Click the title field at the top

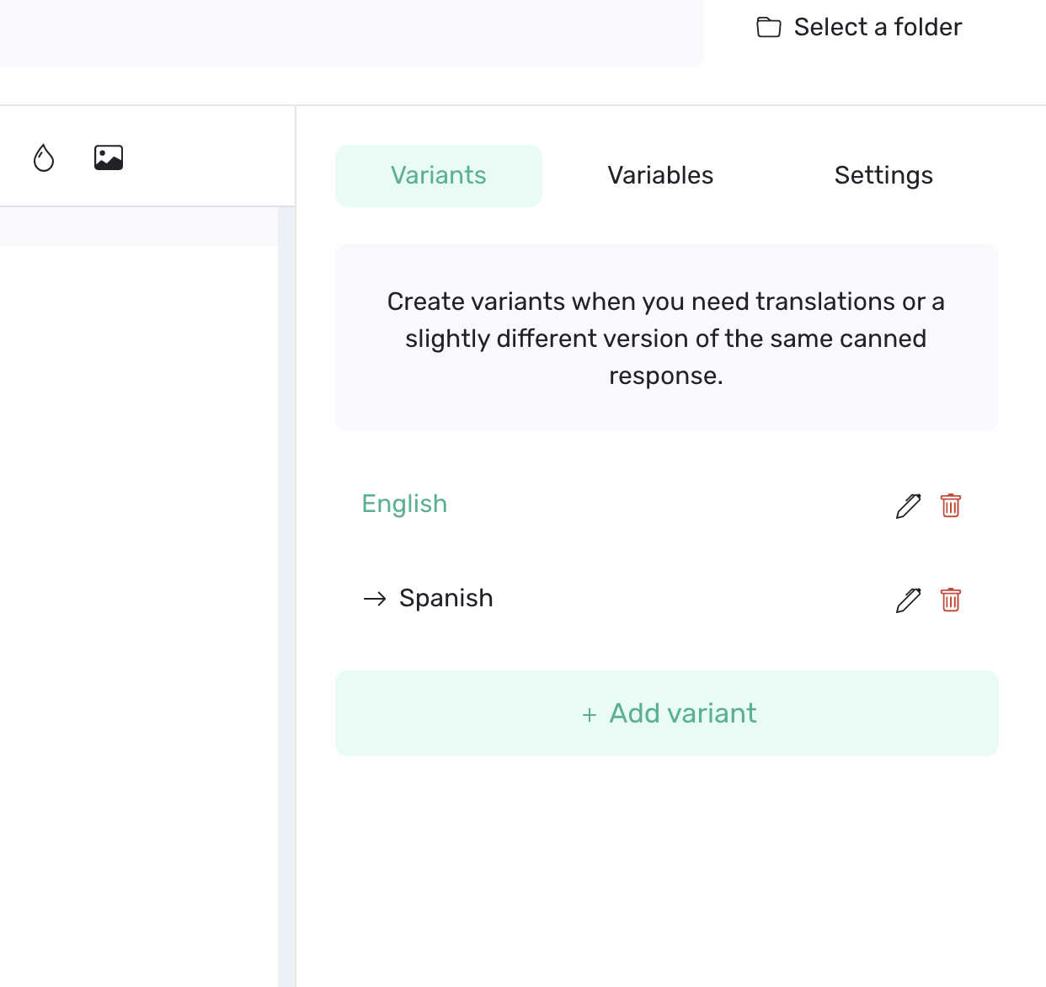click(x=351, y=32)
